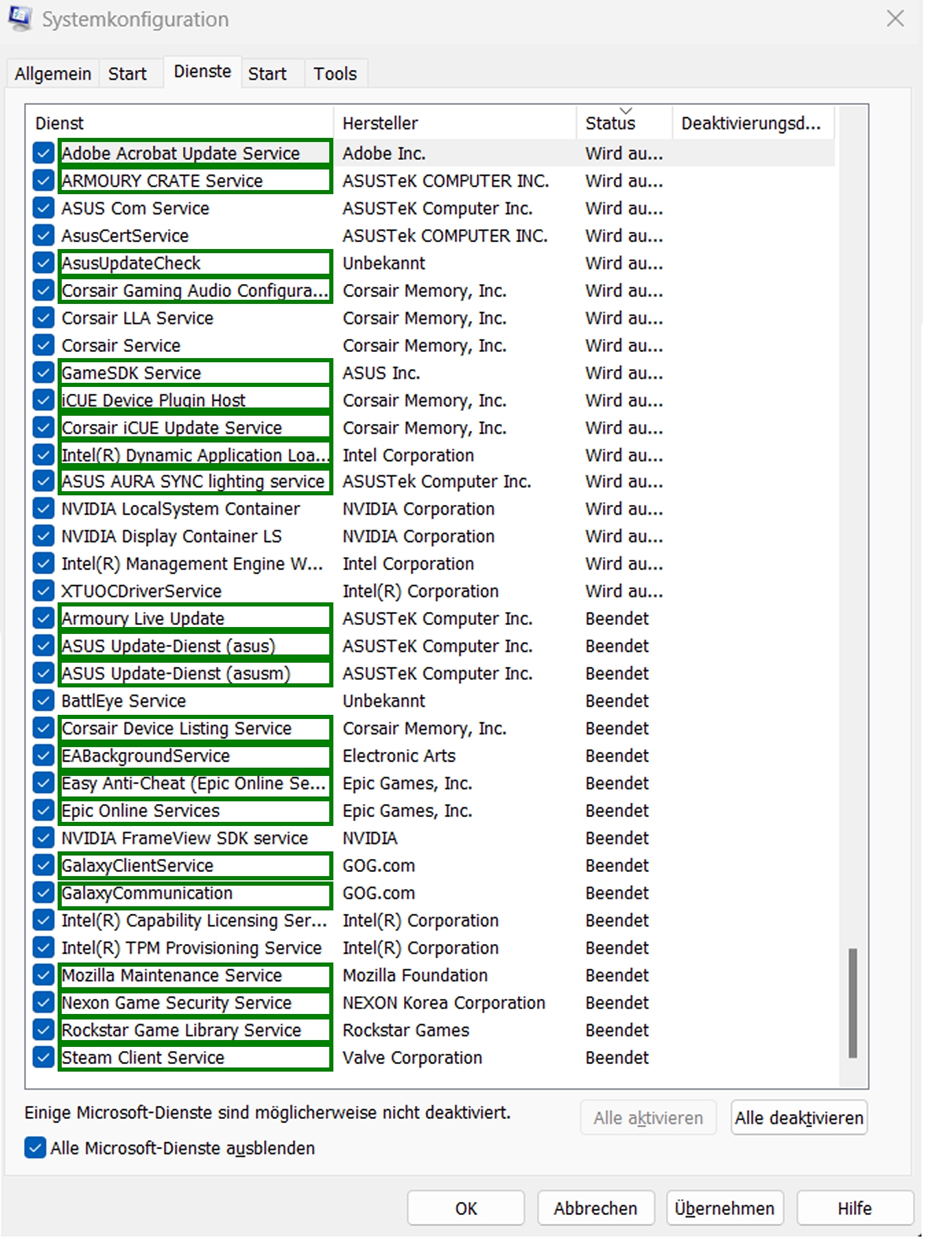Screen dimensions: 926x1239
Task: Sort by the Hersteller column header
Action: tap(455, 123)
